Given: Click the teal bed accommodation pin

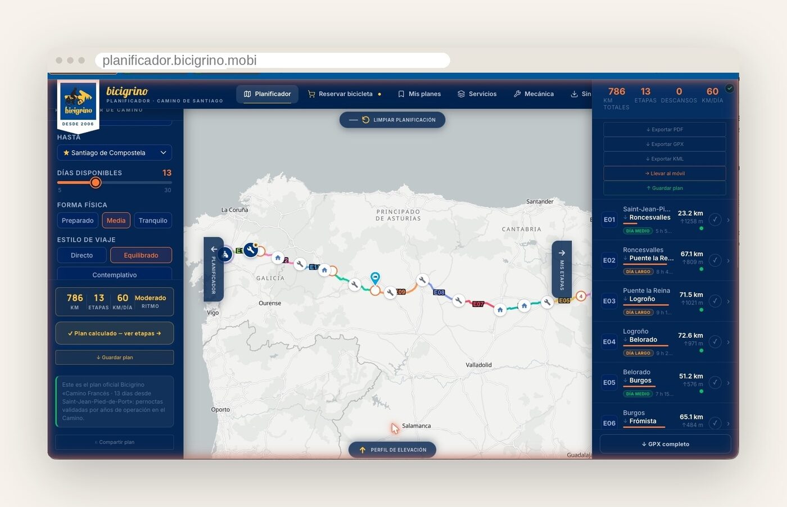Looking at the screenshot, I should click(x=375, y=278).
